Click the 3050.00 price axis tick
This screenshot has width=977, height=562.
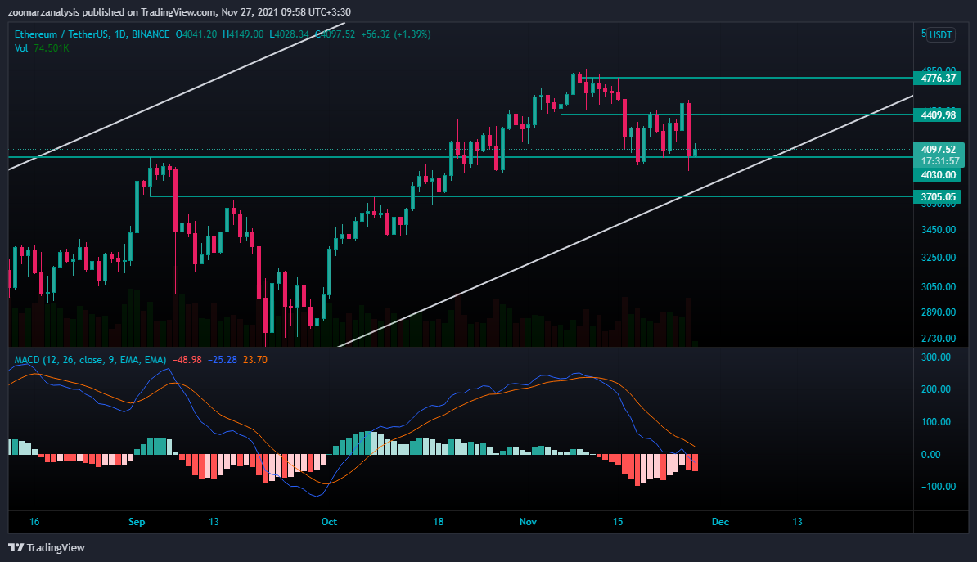(x=939, y=286)
